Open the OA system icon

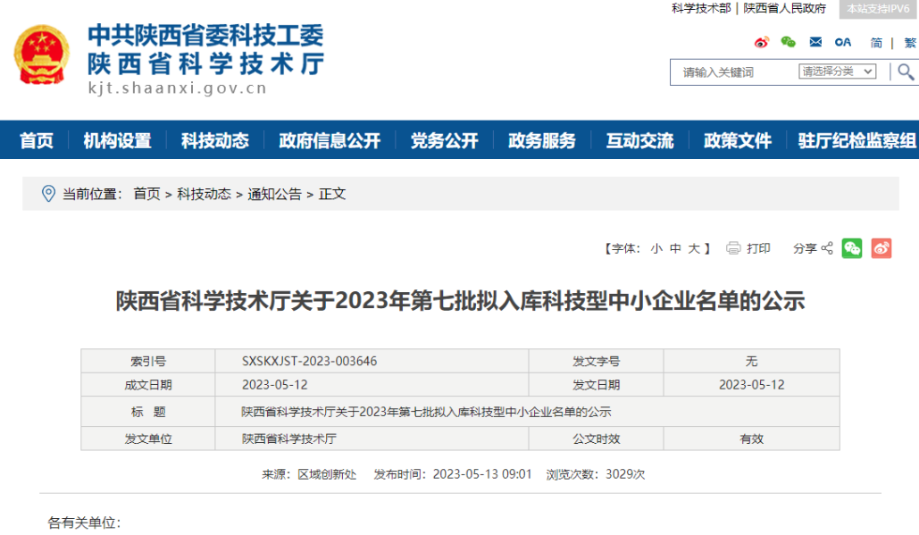click(843, 42)
